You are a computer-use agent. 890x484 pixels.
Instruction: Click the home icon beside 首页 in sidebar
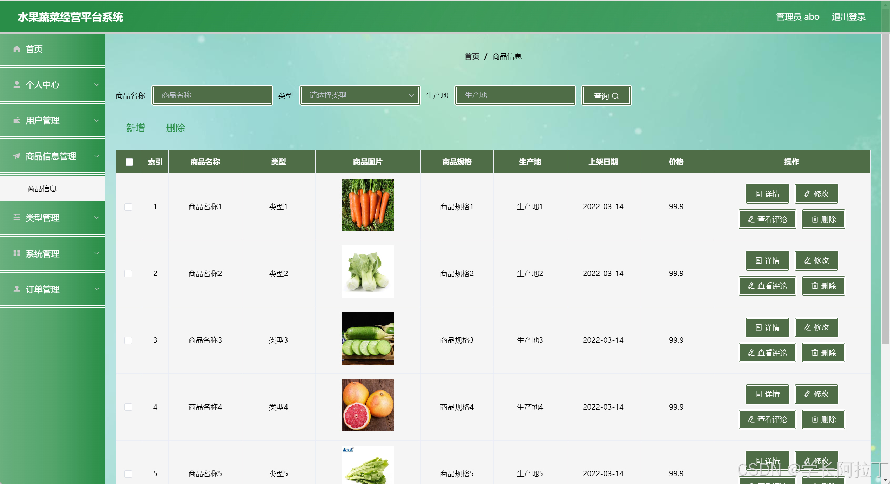pos(16,49)
